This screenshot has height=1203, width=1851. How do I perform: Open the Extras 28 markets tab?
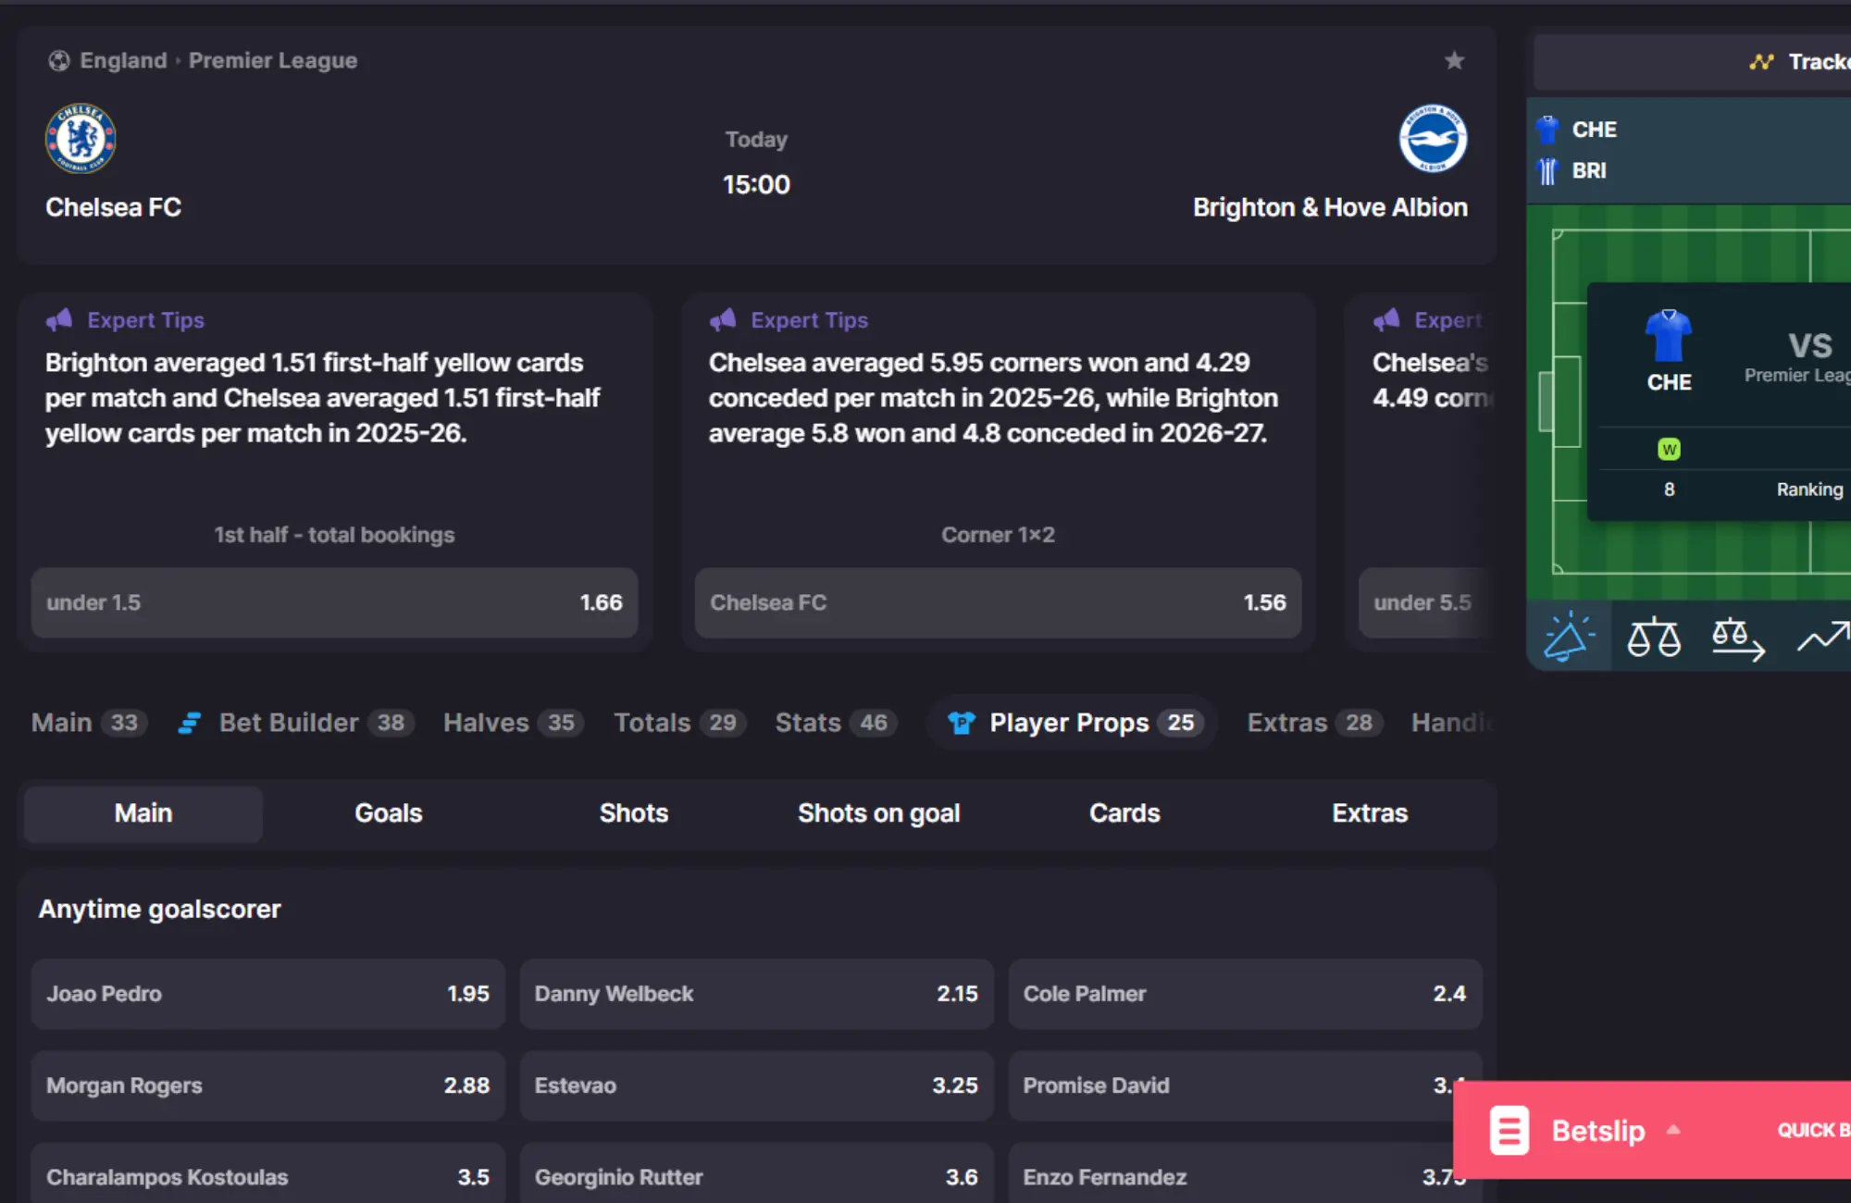pyautogui.click(x=1315, y=723)
